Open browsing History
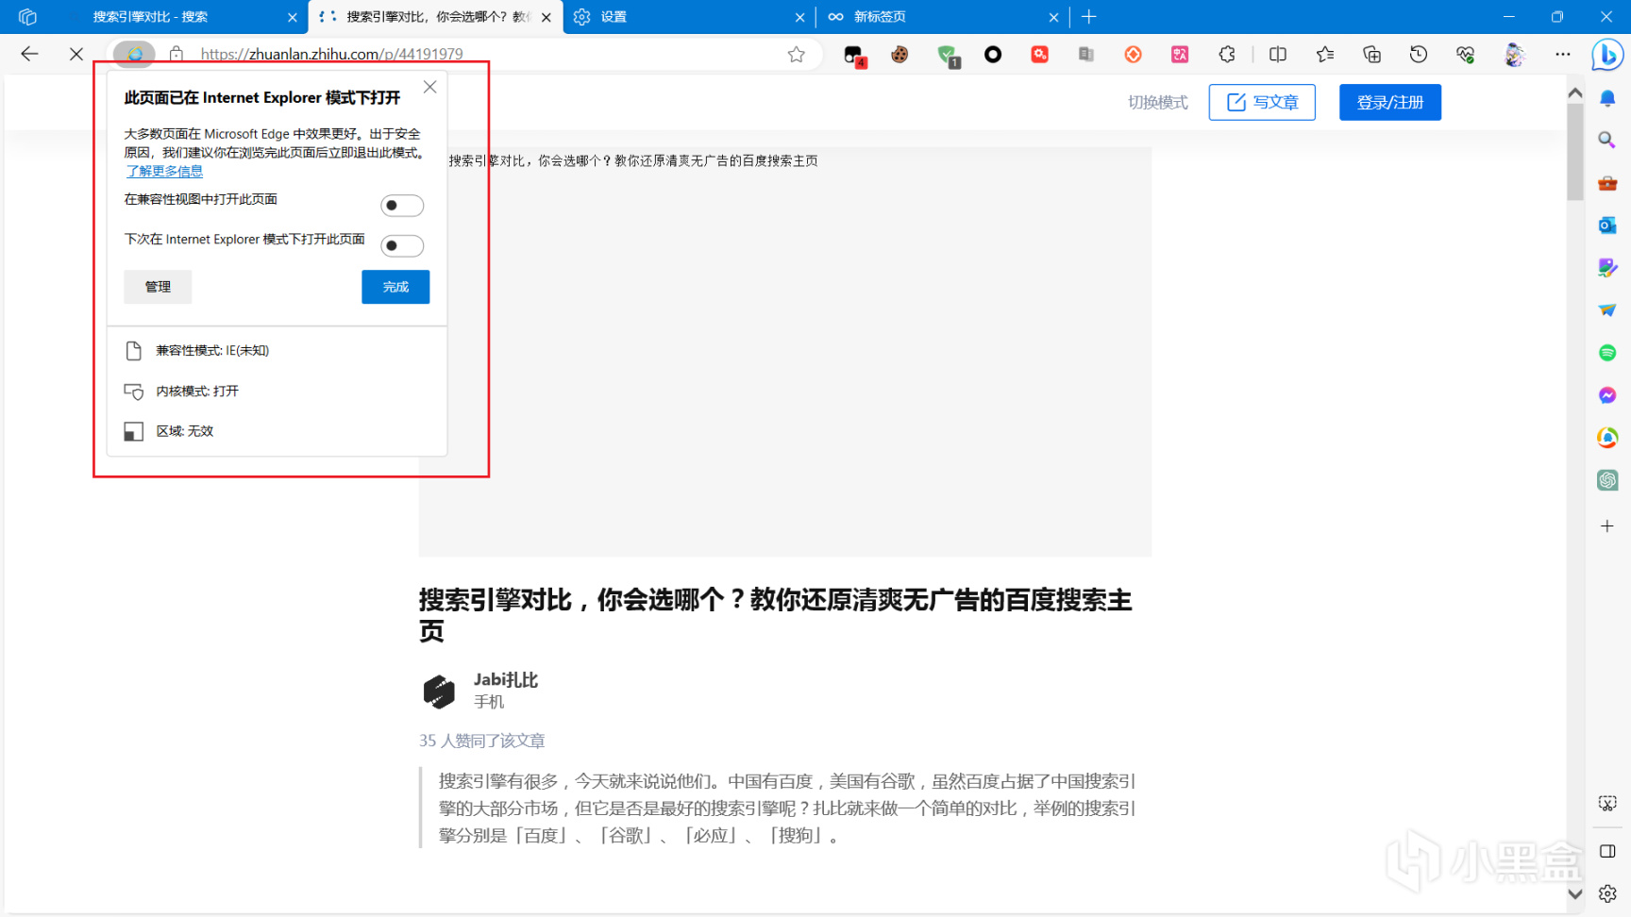Image resolution: width=1631 pixels, height=917 pixels. pos(1419,55)
